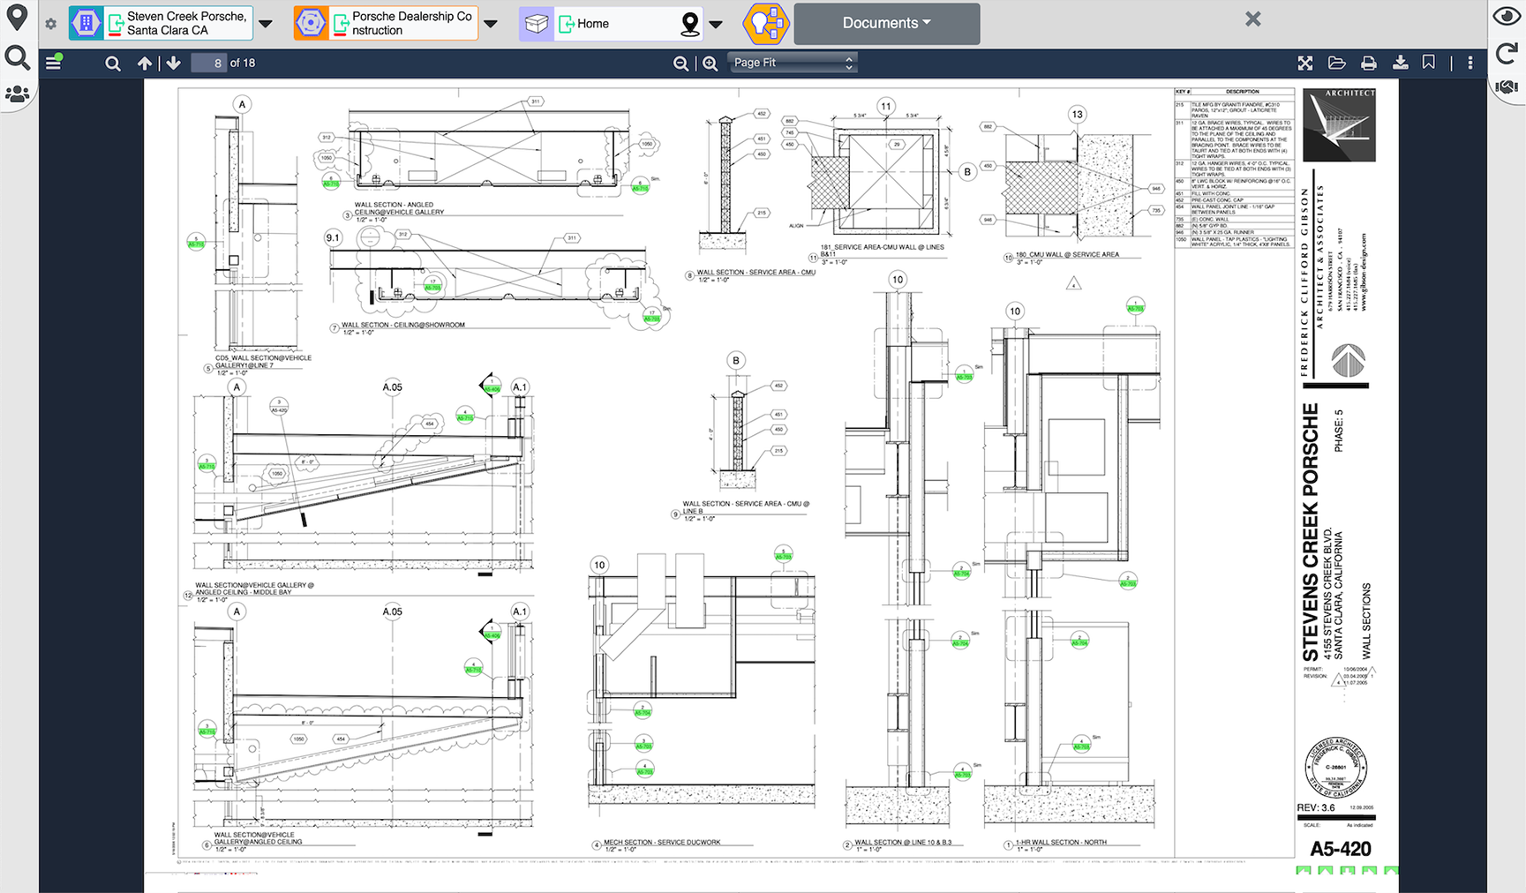Zoom in on the drawing
Image resolution: width=1526 pixels, height=893 pixels.
[710, 64]
